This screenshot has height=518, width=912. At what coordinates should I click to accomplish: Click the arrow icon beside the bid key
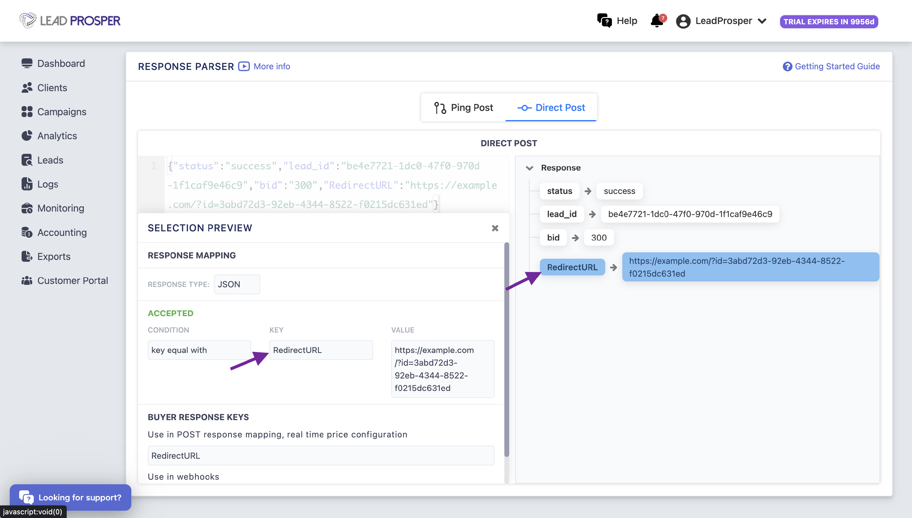point(575,238)
